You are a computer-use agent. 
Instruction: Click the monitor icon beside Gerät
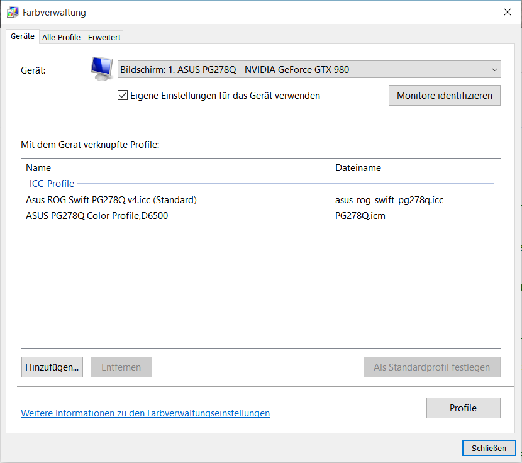pyautogui.click(x=102, y=69)
